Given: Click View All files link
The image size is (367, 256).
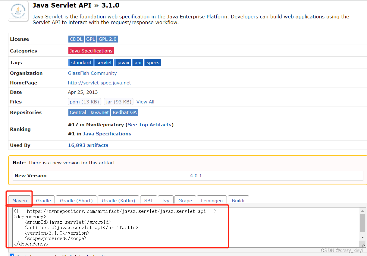Looking at the screenshot, I should tap(145, 102).
